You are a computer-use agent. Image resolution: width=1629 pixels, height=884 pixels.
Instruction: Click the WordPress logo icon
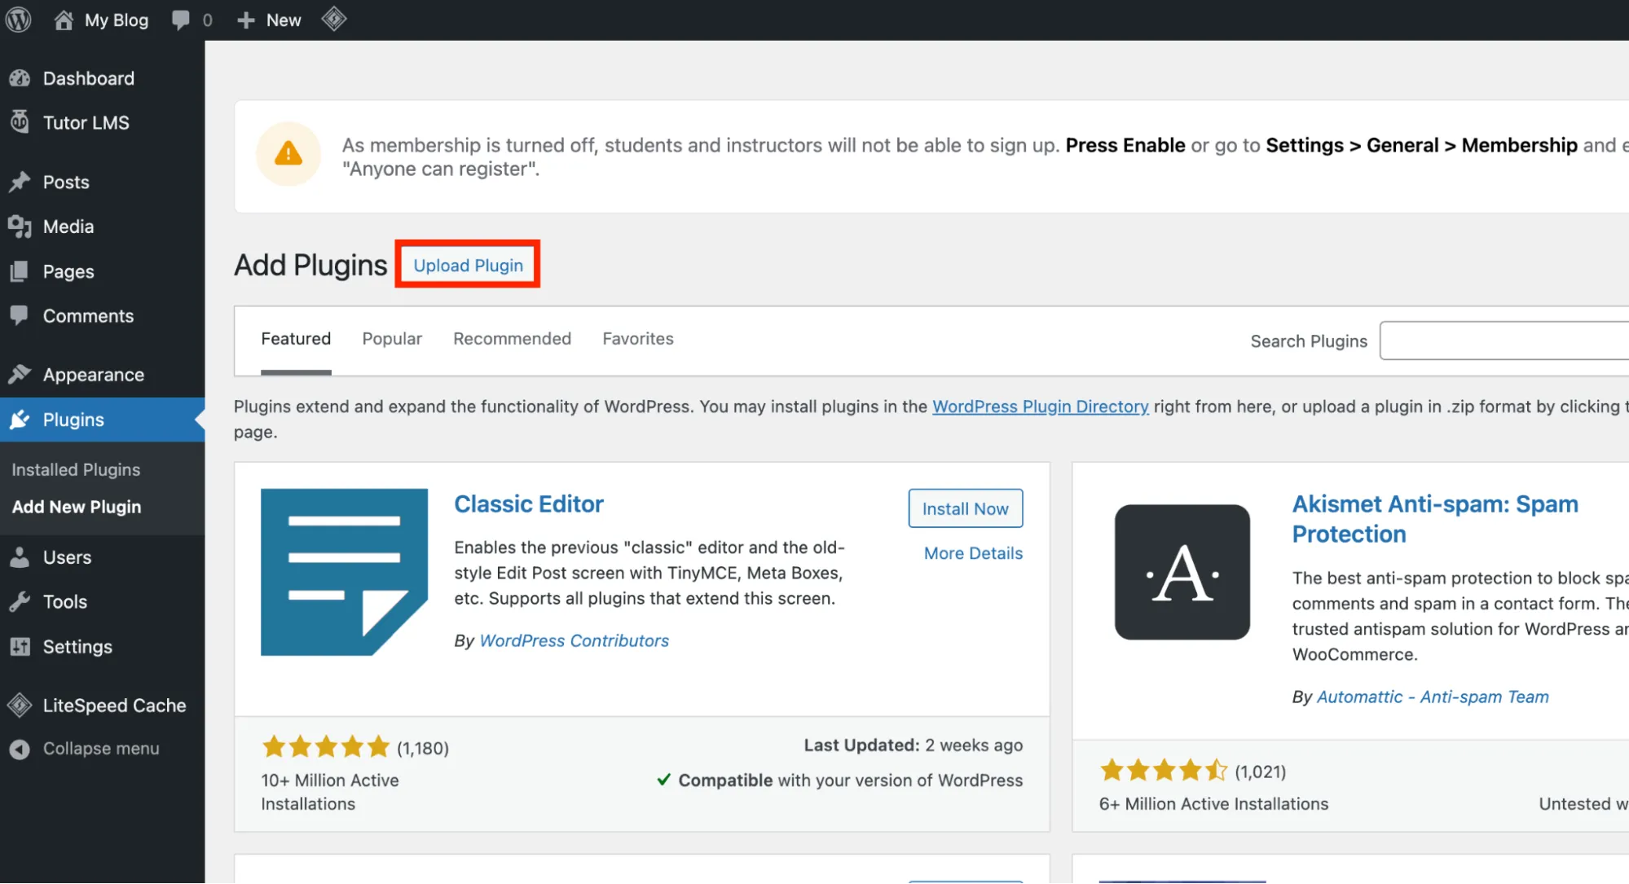19,20
